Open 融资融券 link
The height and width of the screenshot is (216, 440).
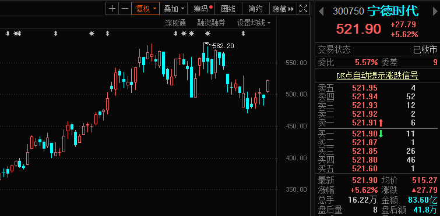[x=212, y=23]
